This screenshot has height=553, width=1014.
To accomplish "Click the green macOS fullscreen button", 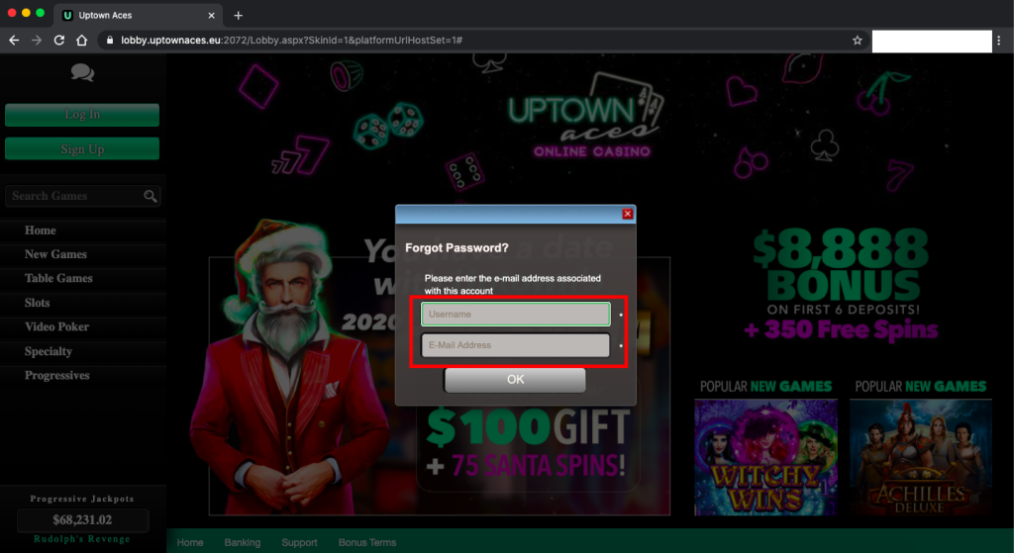I will tap(40, 13).
